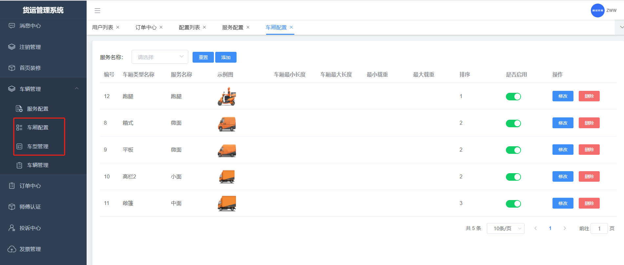Click the 服务配置 sidebar document icon

pyautogui.click(x=19, y=109)
